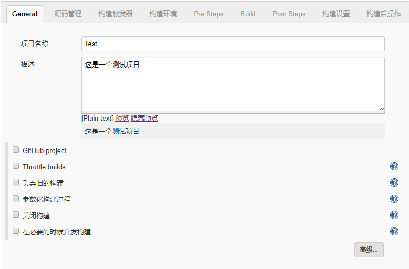Screen dimensions: 409x269
Task: Click inside the 描述 text area
Action: click(x=233, y=84)
